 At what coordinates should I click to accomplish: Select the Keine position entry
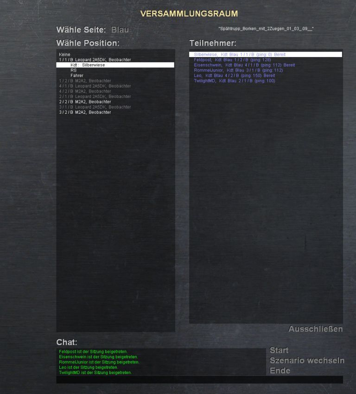coord(64,55)
